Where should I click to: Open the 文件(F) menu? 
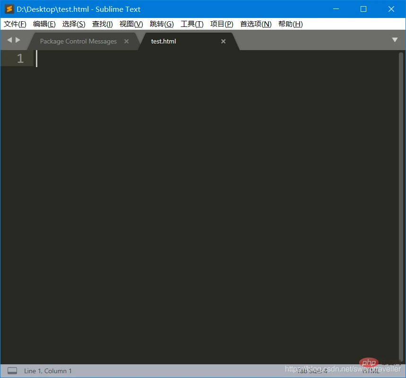click(x=15, y=24)
